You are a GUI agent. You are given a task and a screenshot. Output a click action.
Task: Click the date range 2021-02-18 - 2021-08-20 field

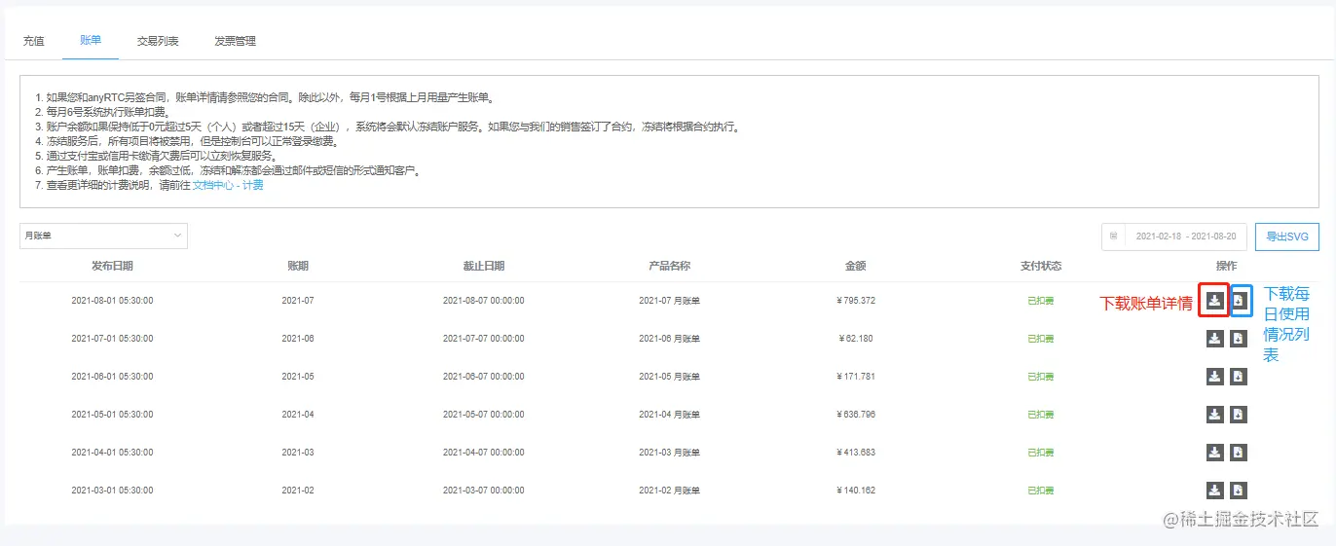[x=1173, y=237]
